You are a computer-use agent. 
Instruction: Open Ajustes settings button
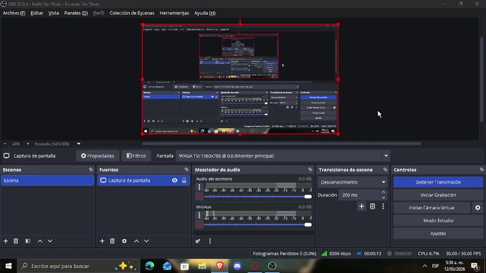click(x=438, y=234)
